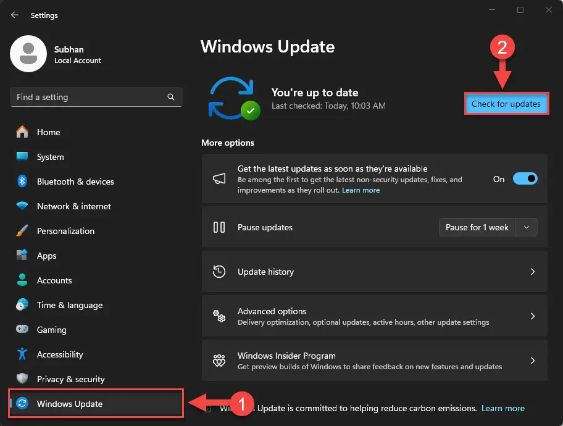The width and height of the screenshot is (563, 426).
Task: Open the Pause for 1 week dropdown arrow
Action: point(527,227)
